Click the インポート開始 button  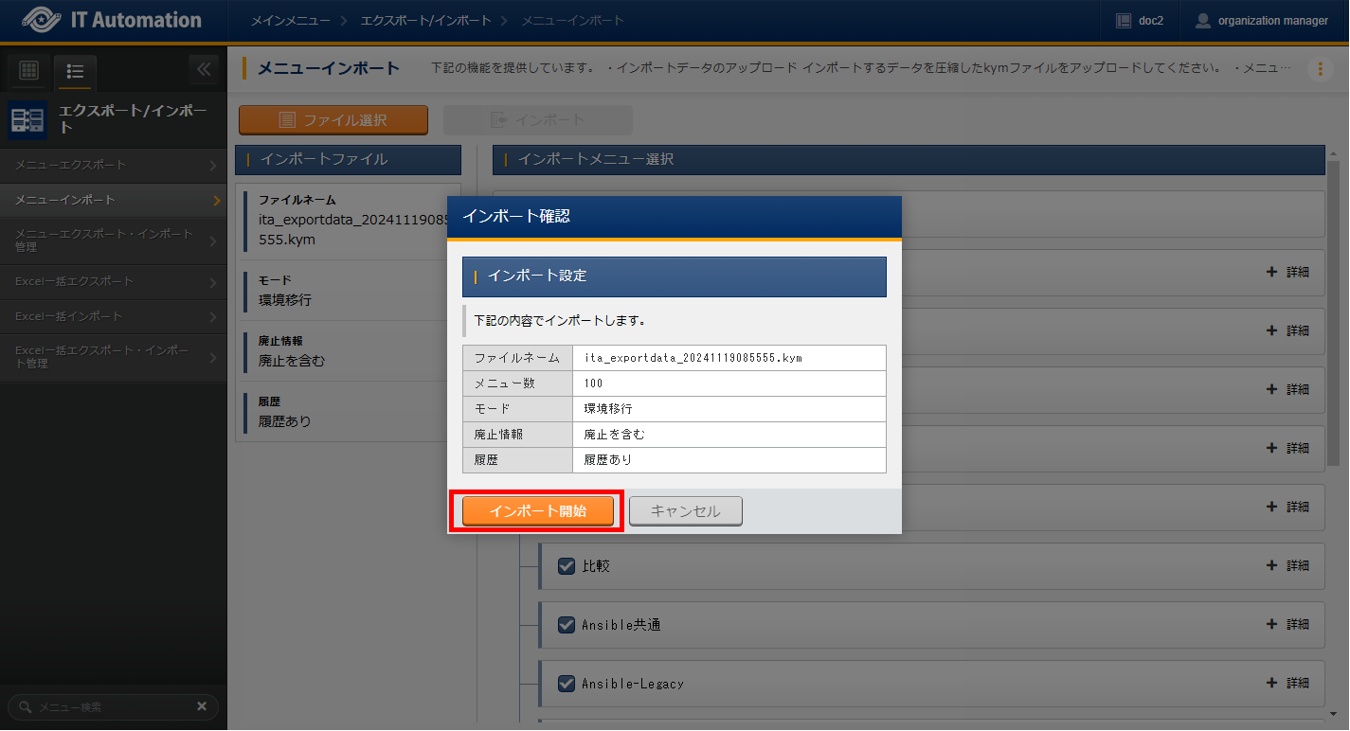(537, 511)
